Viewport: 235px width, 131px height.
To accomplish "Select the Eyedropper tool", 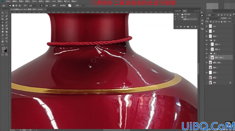I will click(x=7, y=19).
